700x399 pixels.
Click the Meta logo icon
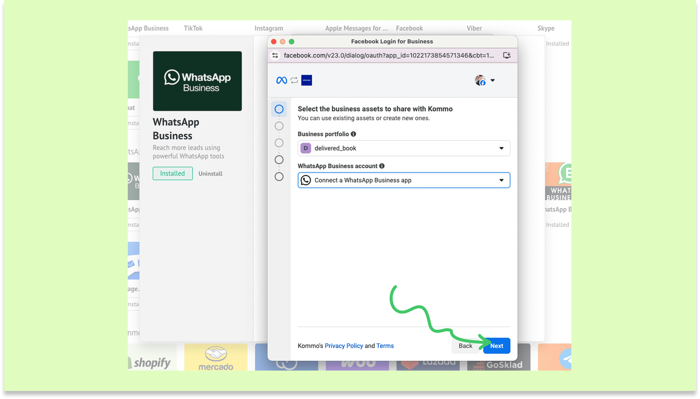282,80
